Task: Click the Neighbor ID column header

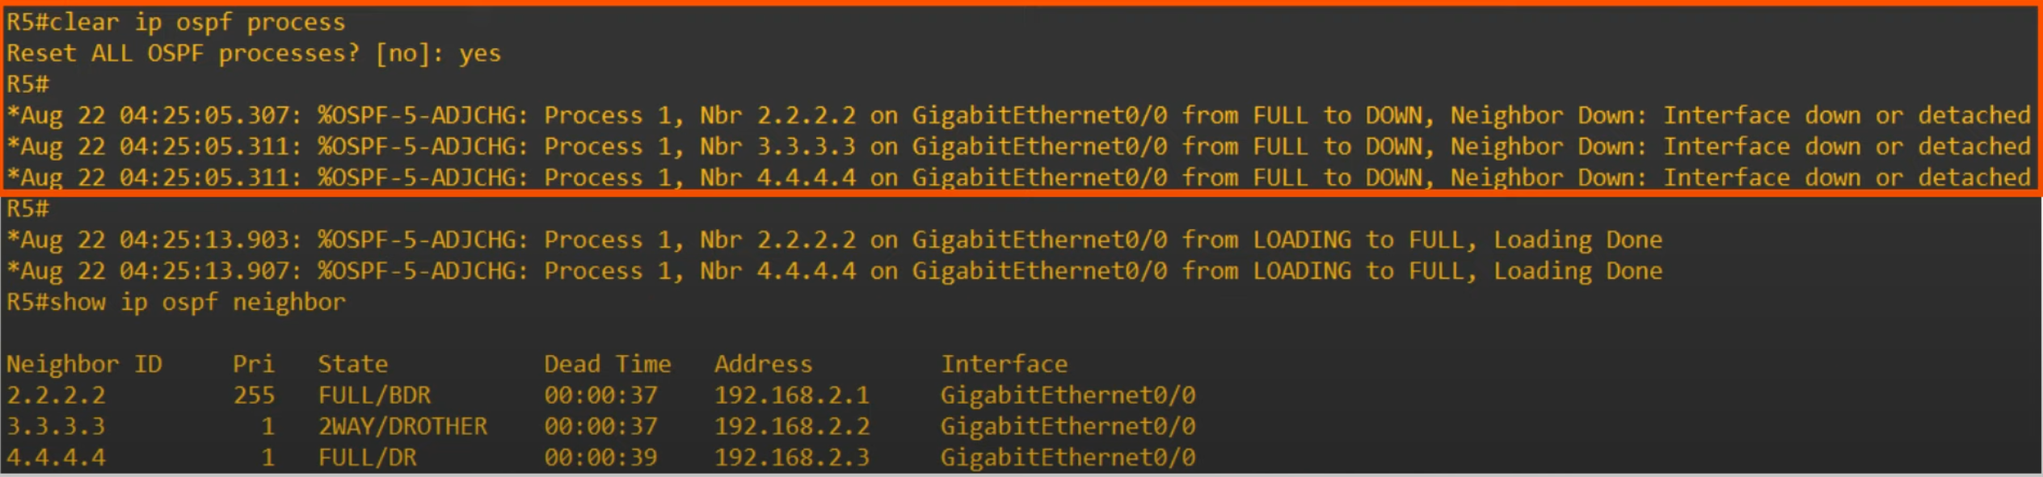Action: (84, 364)
